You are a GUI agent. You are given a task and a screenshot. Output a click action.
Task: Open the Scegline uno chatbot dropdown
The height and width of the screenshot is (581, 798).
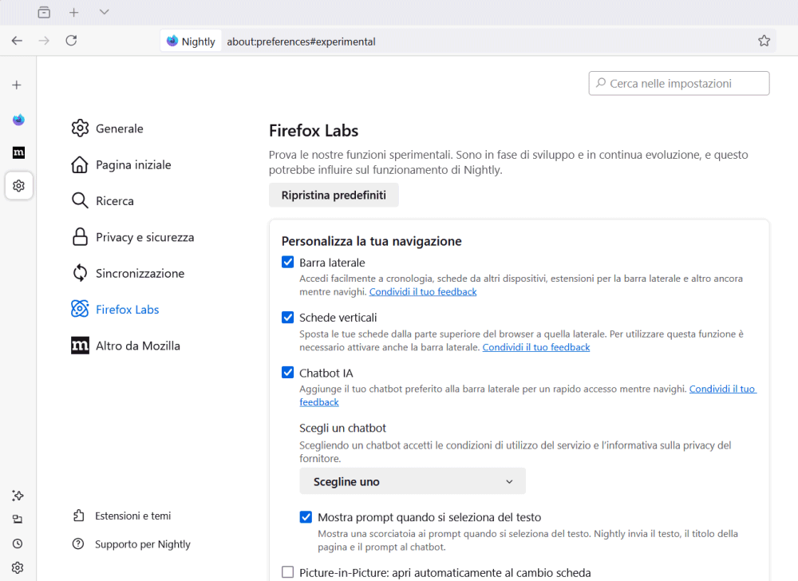(413, 481)
